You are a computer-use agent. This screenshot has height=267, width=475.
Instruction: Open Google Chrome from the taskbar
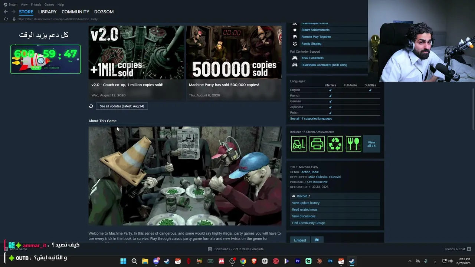click(x=243, y=261)
